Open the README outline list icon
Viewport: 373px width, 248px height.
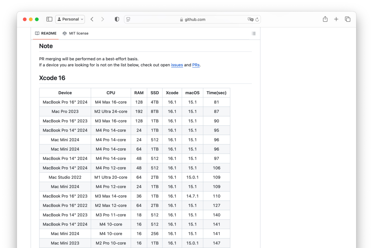(x=254, y=33)
